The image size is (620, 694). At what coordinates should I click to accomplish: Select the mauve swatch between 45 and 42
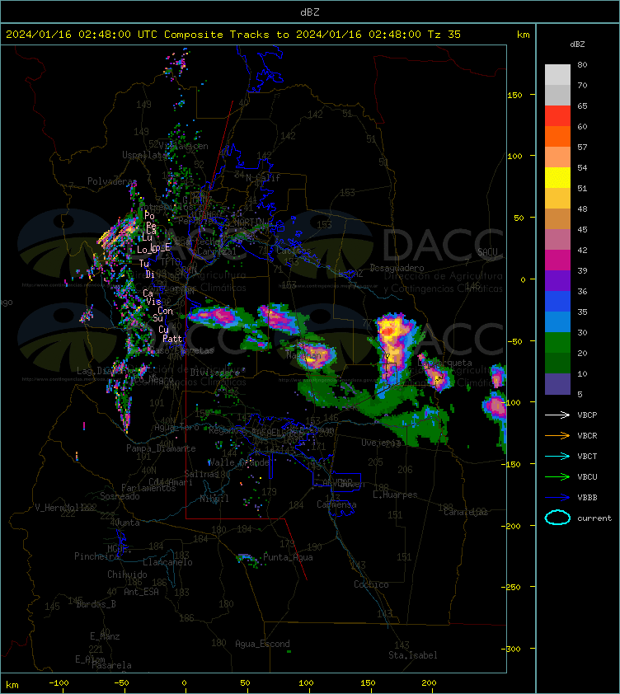point(557,240)
